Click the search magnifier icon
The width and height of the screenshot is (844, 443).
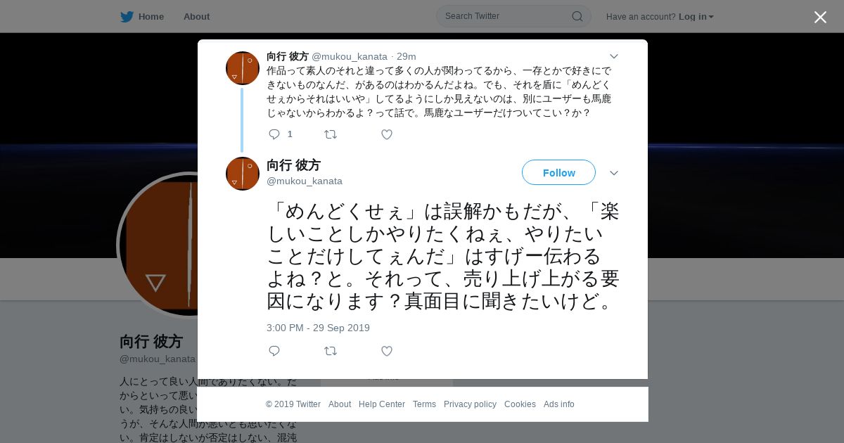[577, 16]
